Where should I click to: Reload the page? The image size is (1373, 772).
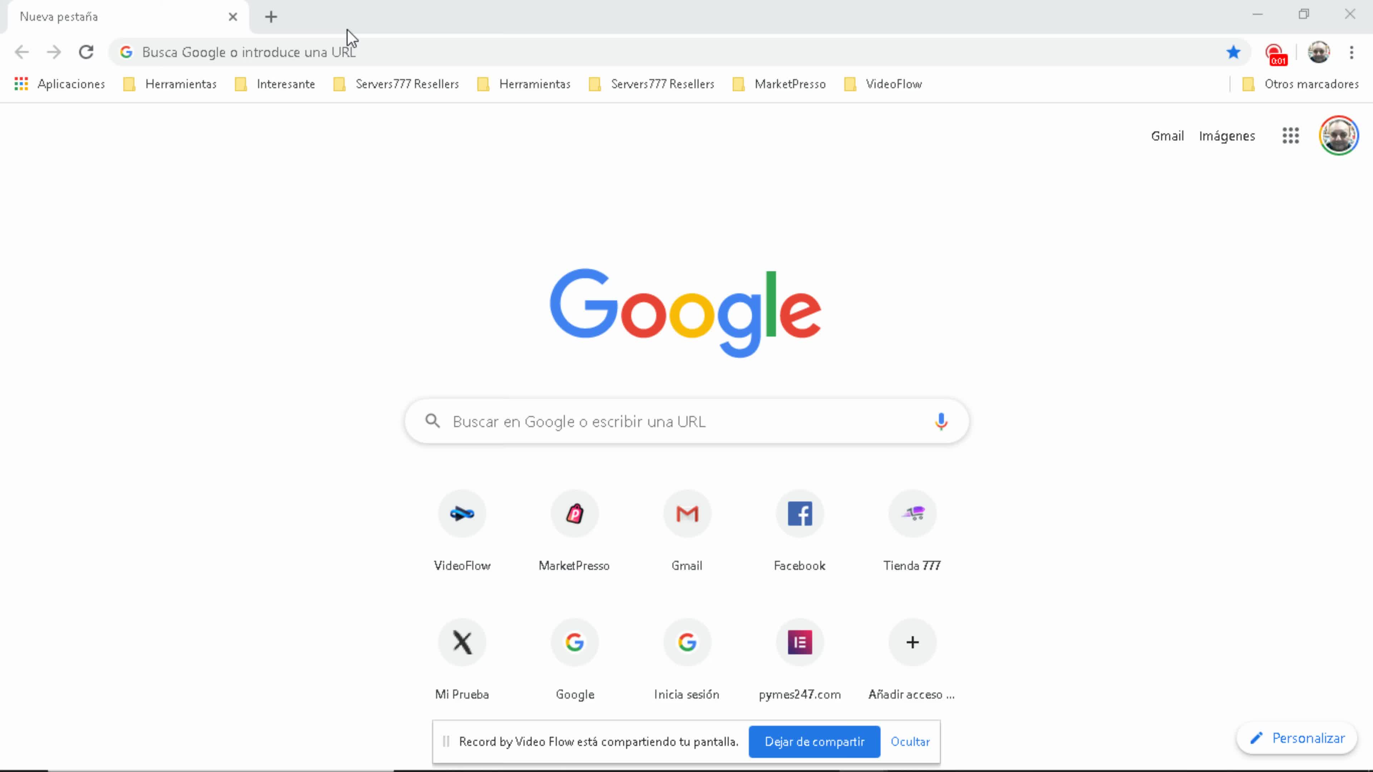[x=86, y=52]
